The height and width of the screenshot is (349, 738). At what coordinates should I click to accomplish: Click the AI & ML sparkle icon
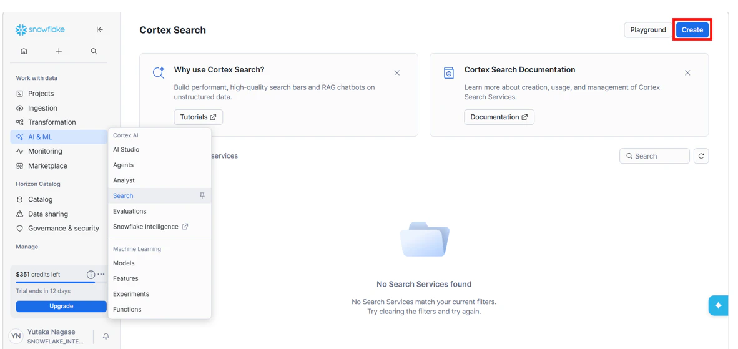coord(20,137)
